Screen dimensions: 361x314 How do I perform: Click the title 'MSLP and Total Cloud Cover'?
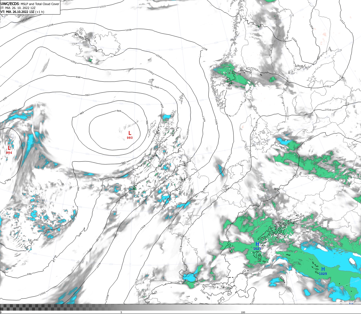tap(40, 4)
